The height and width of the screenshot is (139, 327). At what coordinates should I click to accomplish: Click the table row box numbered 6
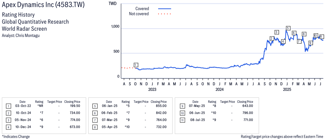click(95, 113)
